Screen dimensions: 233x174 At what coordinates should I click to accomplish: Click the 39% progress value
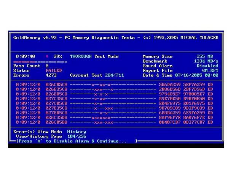[x=58, y=56]
